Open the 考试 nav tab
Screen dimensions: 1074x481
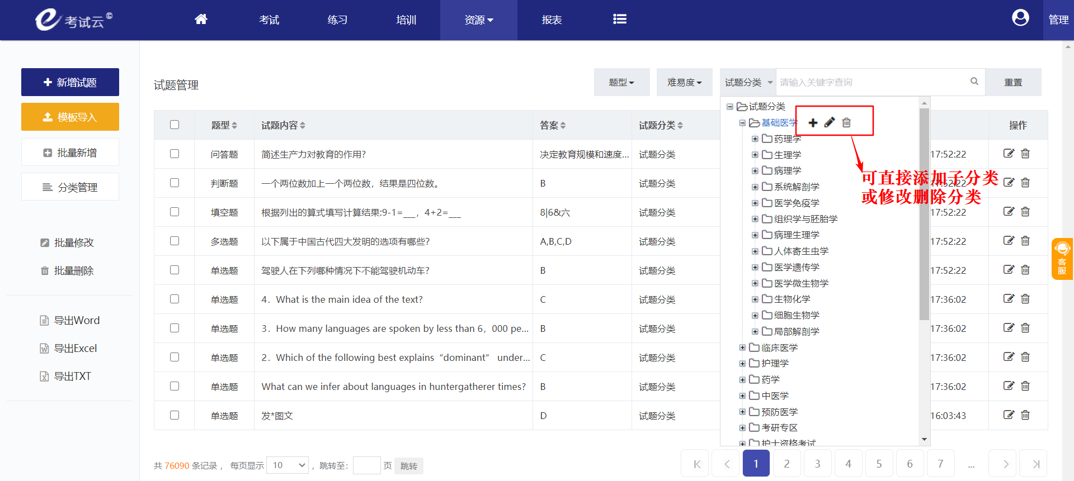[269, 20]
